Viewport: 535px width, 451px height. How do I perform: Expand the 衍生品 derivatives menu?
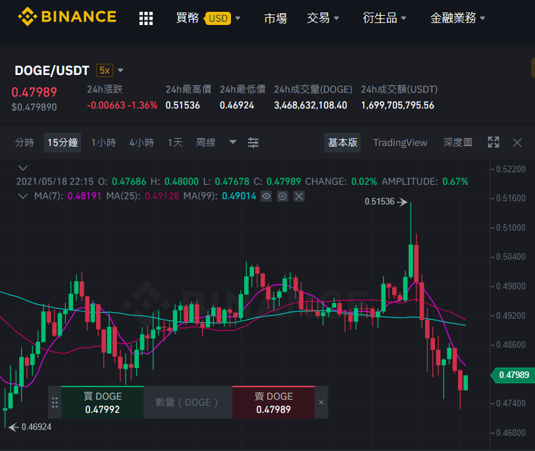[x=384, y=18]
